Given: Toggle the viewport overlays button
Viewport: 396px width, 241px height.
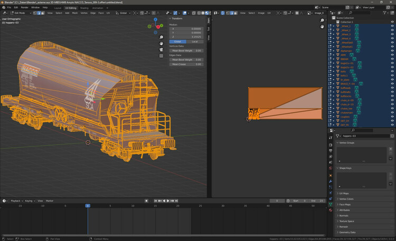Looking at the screenshot, I should 185,13.
